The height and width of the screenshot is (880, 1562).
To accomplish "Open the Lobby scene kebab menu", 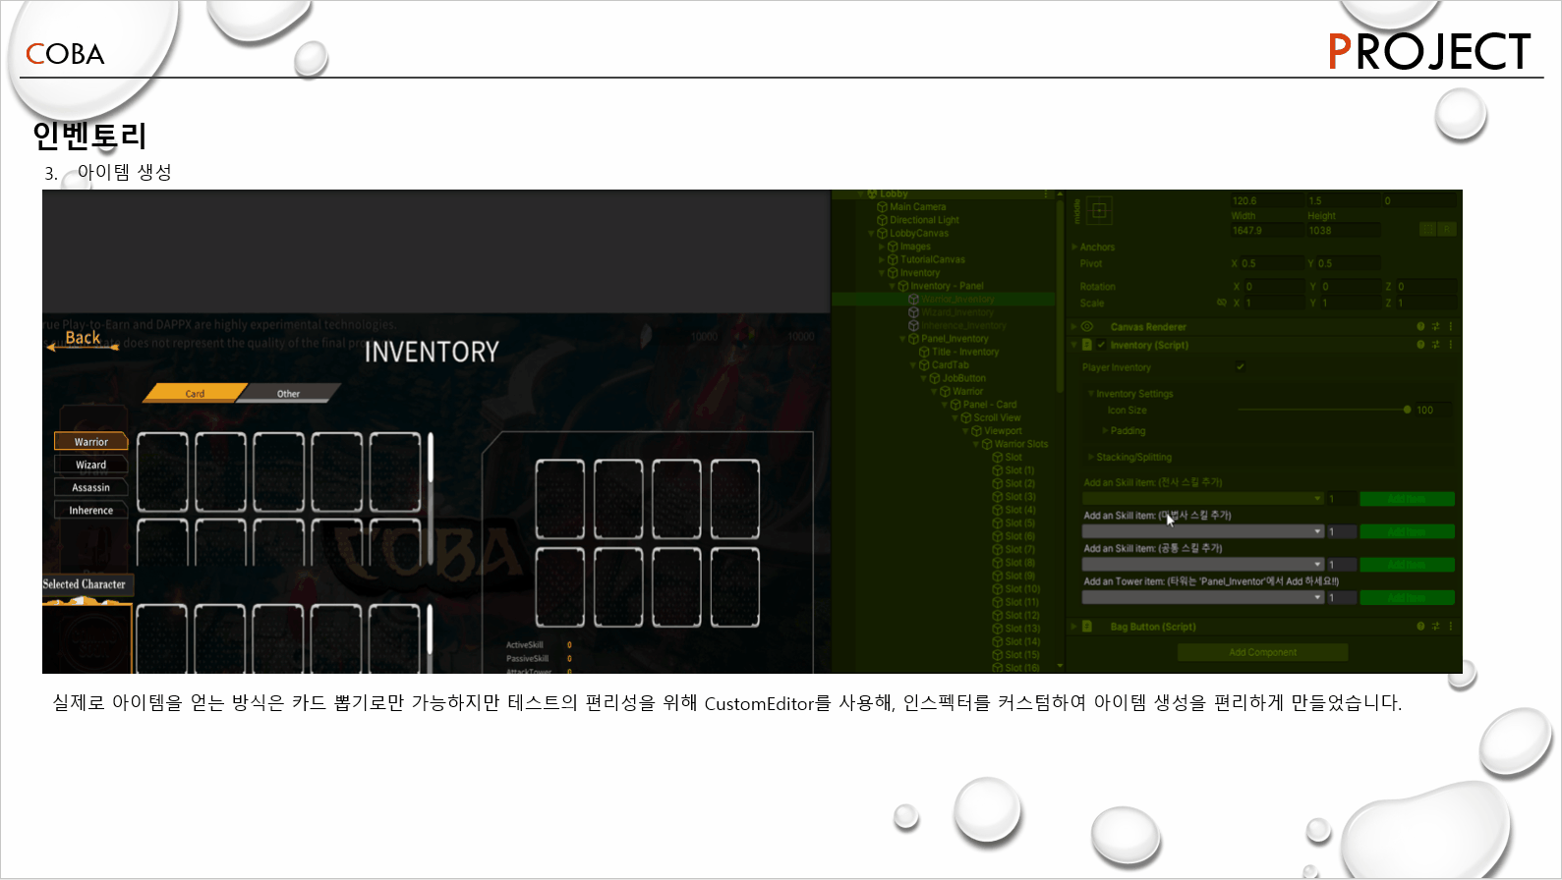I will (x=1046, y=194).
